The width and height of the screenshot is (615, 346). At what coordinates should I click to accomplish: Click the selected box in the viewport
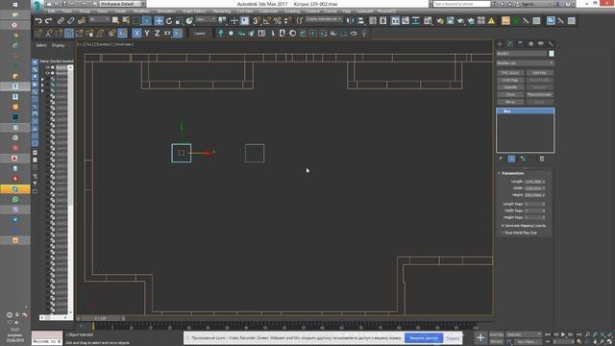pyautogui.click(x=182, y=153)
